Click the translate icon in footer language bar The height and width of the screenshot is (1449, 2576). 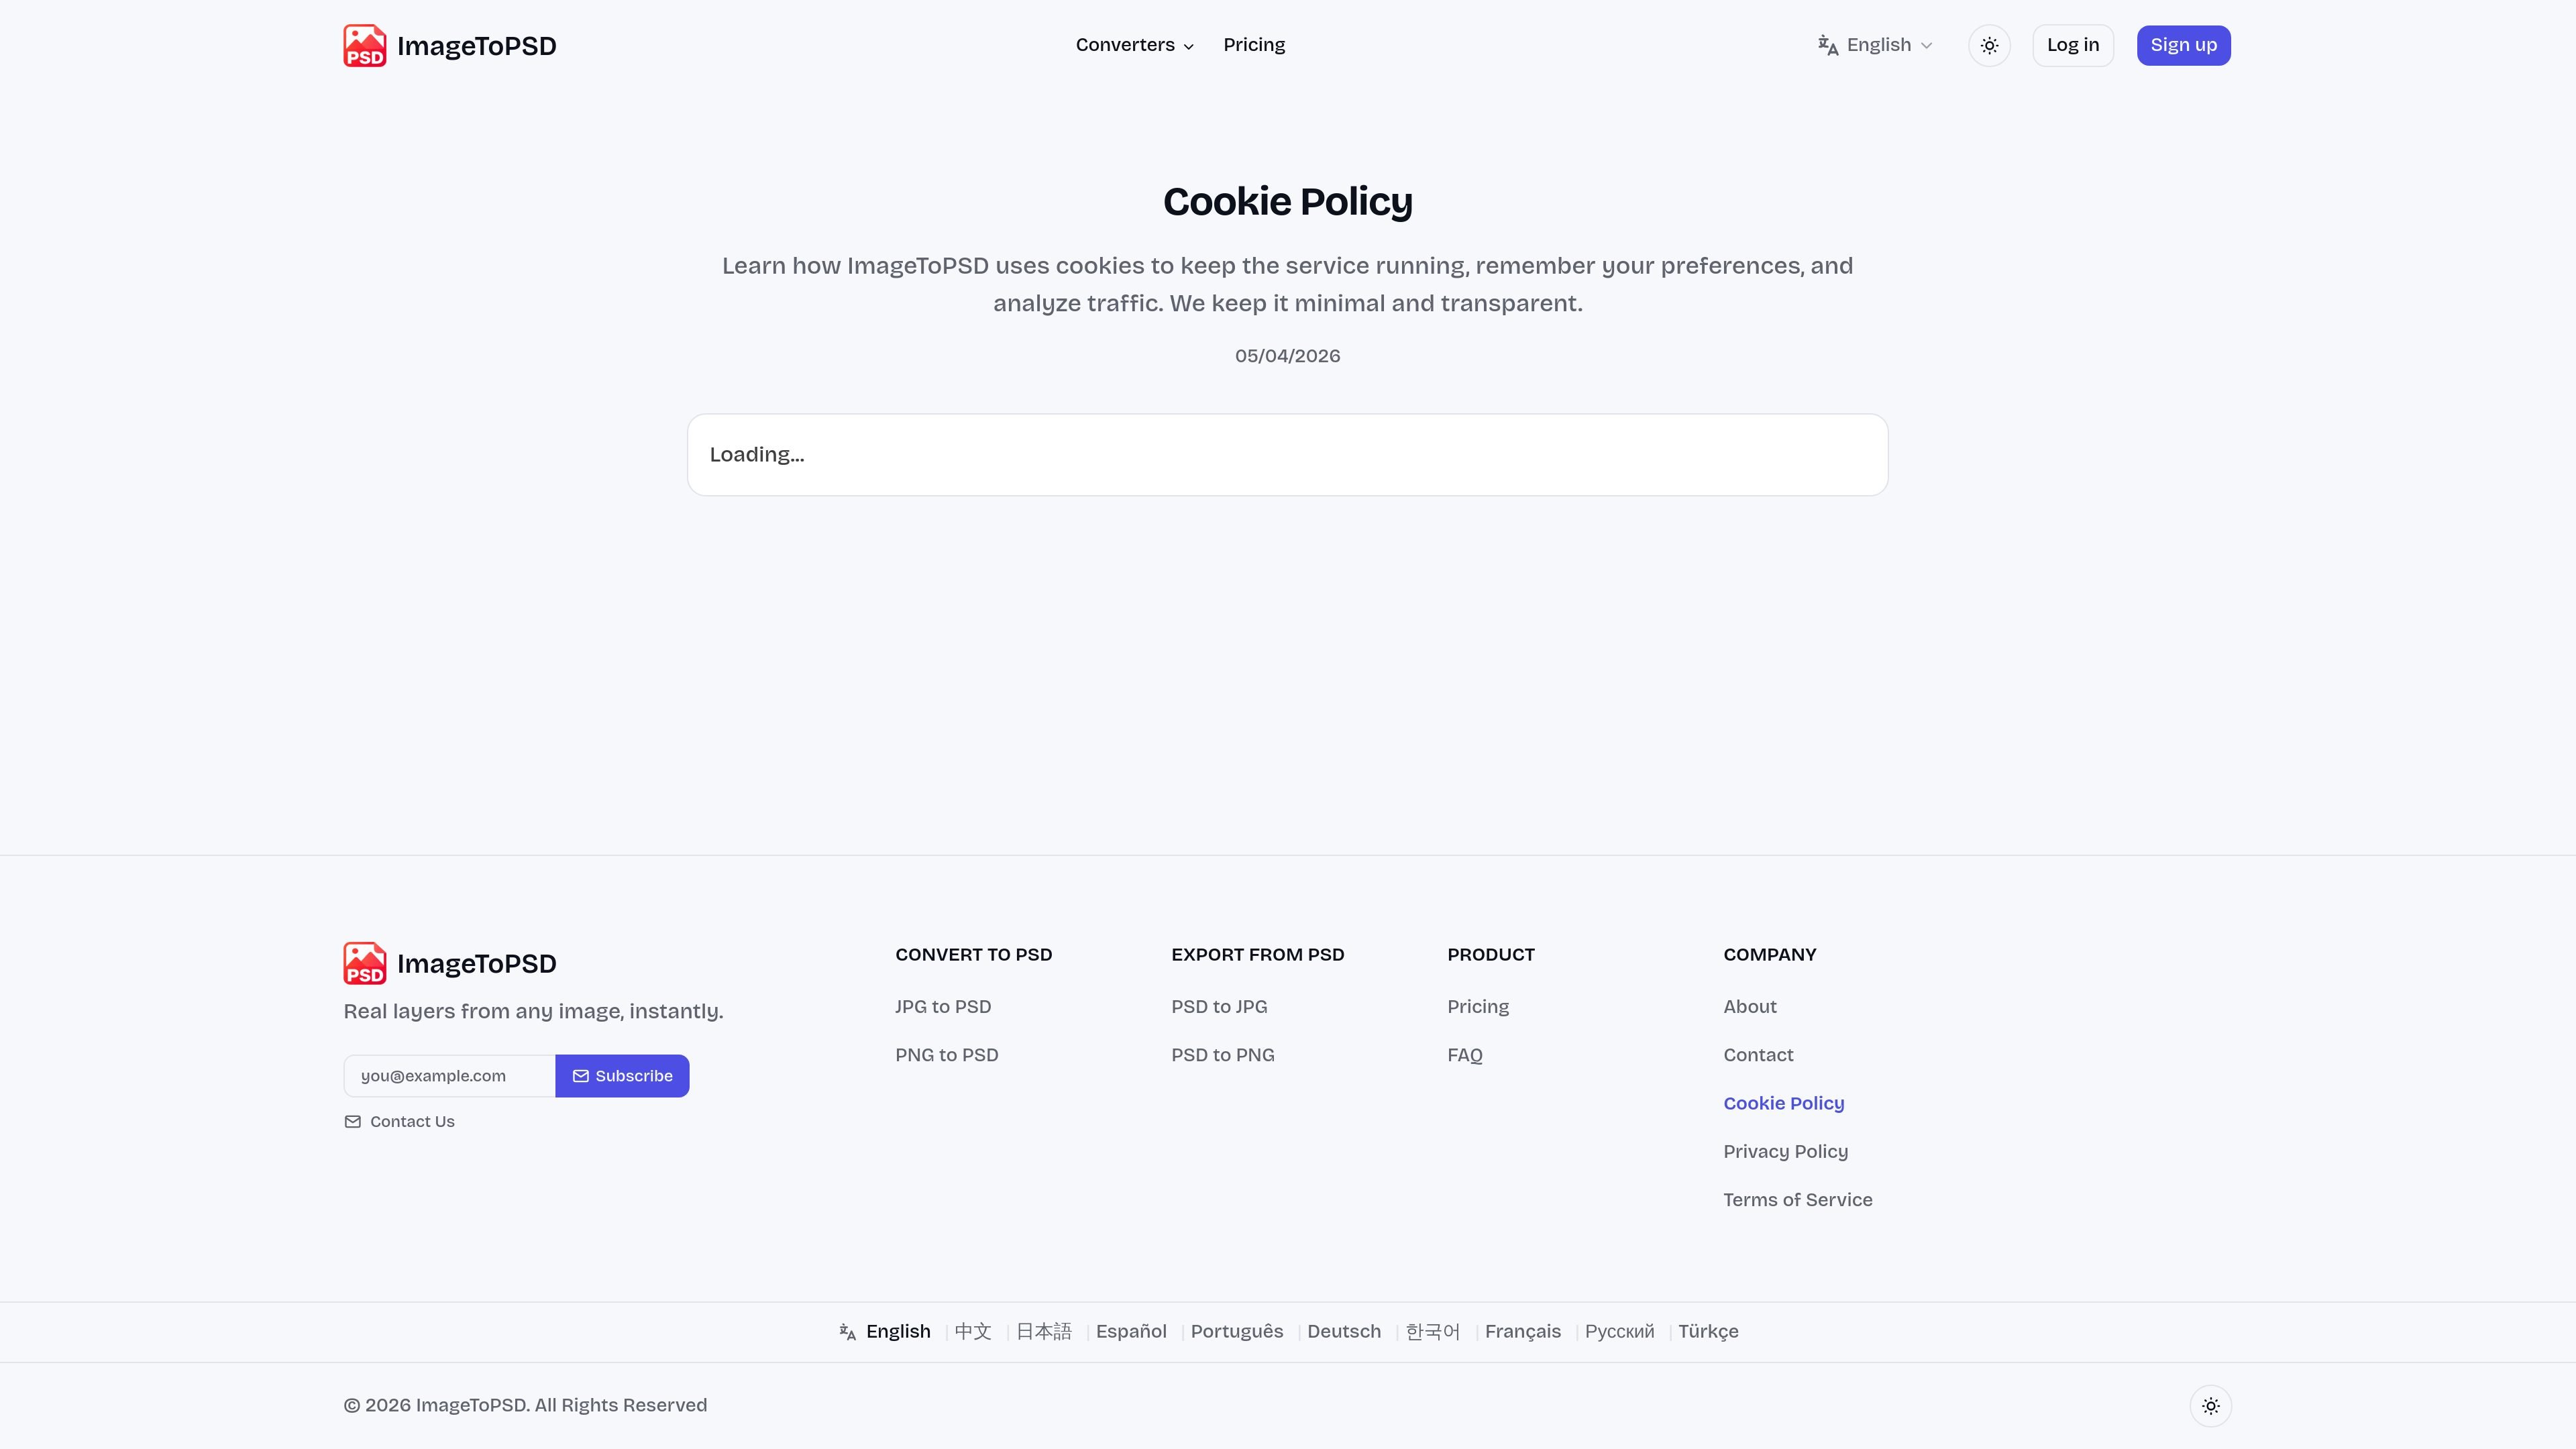click(x=847, y=1331)
